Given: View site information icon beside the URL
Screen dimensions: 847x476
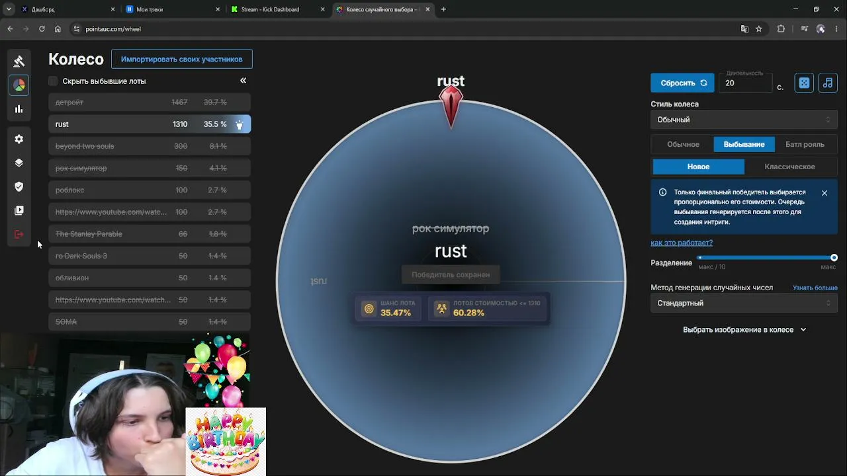Looking at the screenshot, I should 77,29.
